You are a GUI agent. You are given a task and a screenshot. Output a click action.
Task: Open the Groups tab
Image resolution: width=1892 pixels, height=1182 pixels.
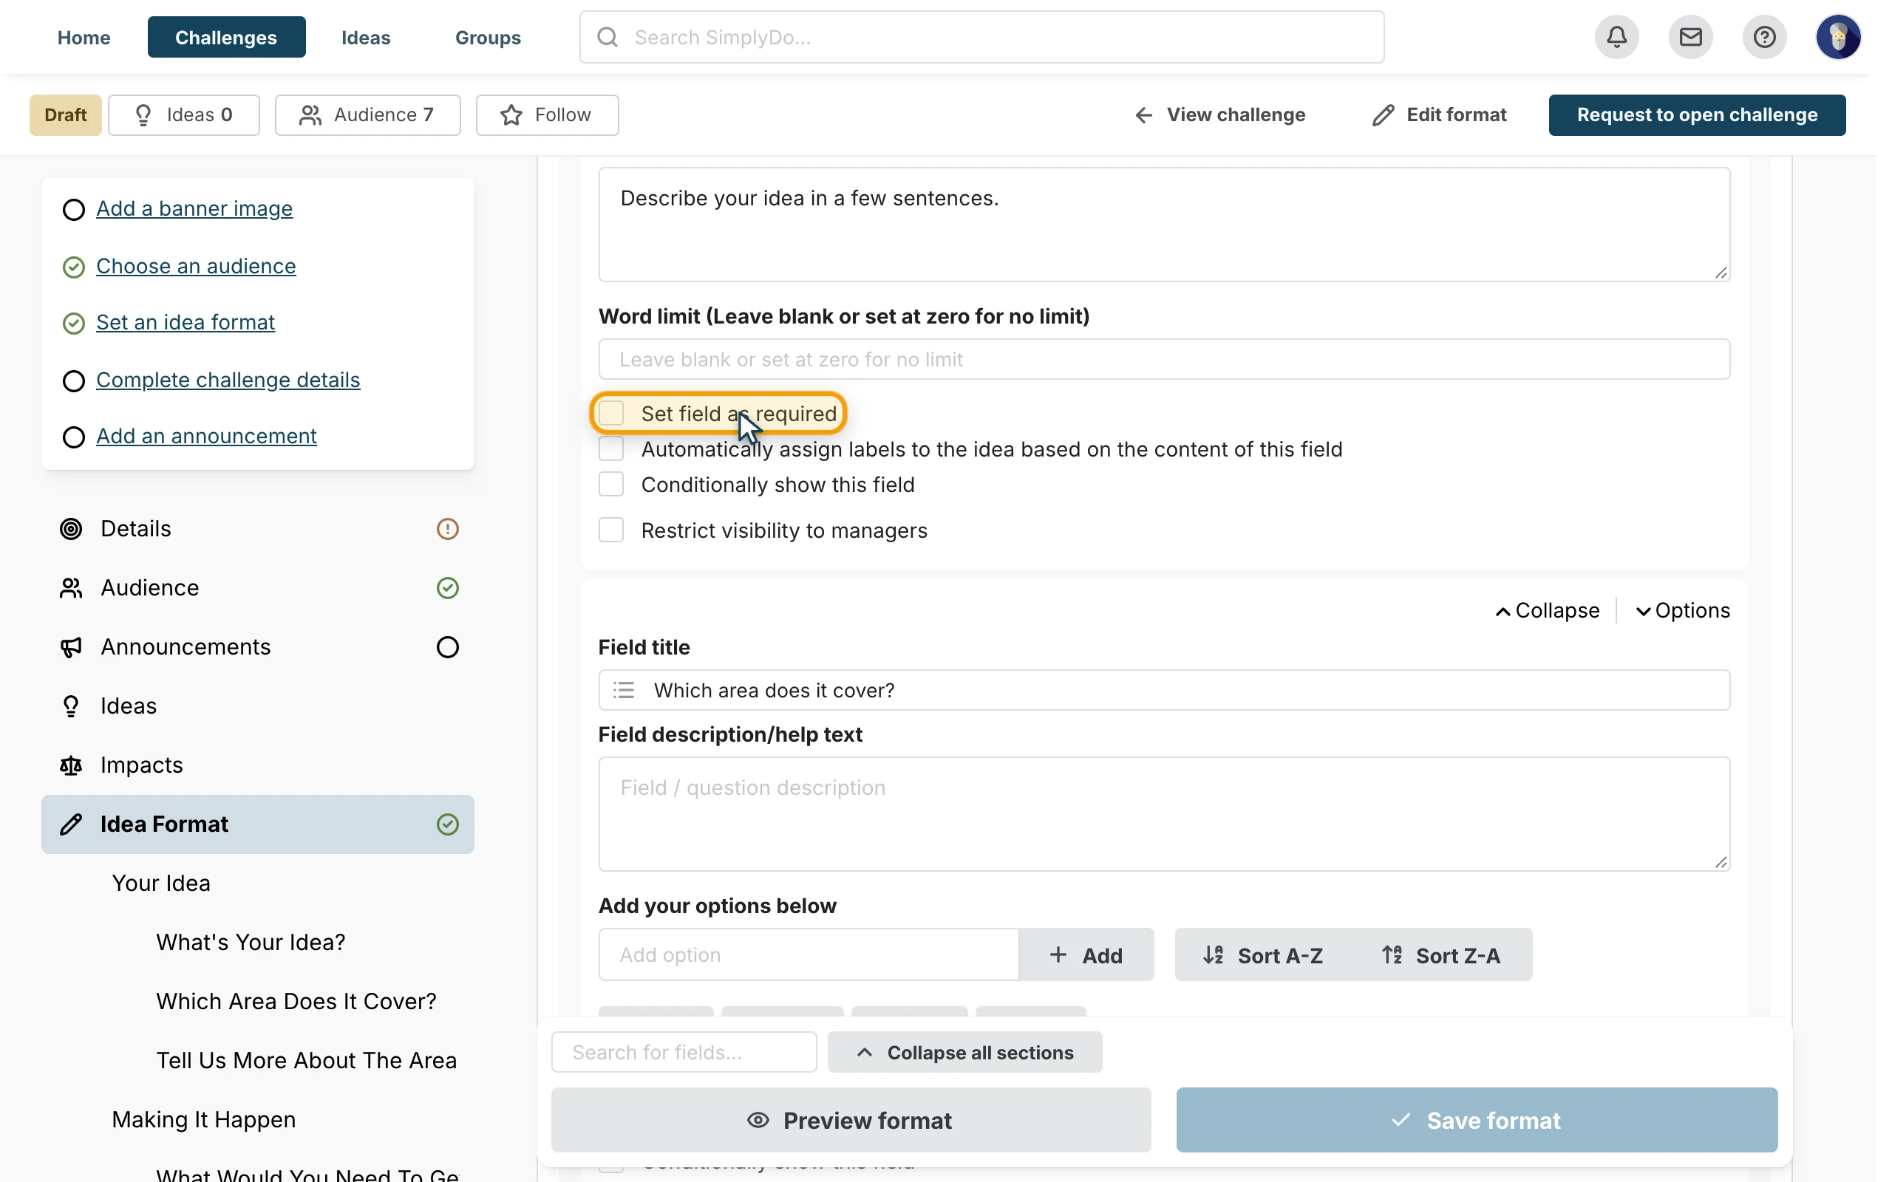click(x=488, y=37)
